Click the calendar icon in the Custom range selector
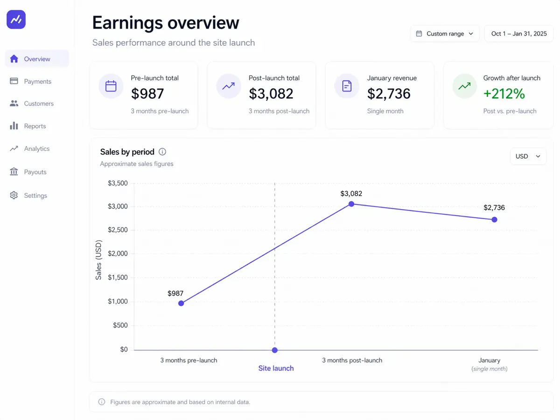Screen dimensions: 560x420 tap(419, 34)
